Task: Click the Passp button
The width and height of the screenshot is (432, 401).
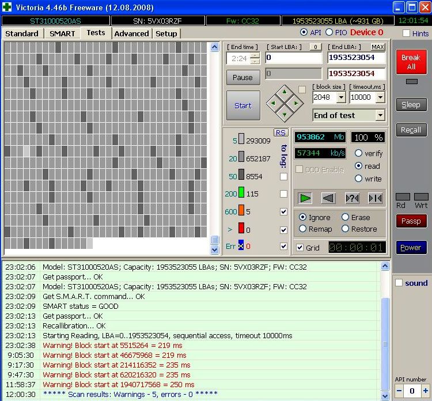Action: click(x=411, y=221)
